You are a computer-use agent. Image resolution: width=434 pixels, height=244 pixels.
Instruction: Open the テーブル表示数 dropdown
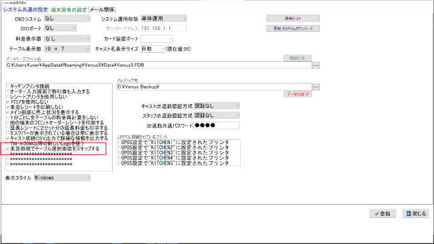coord(67,49)
